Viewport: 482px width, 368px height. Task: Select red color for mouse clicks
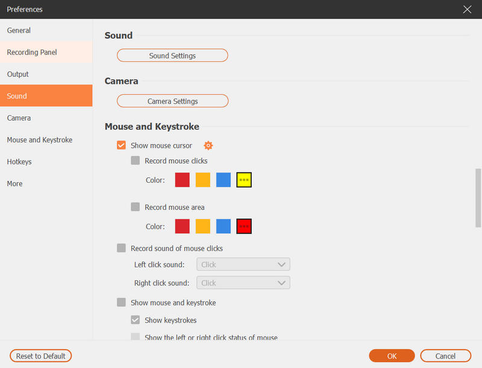(x=182, y=179)
